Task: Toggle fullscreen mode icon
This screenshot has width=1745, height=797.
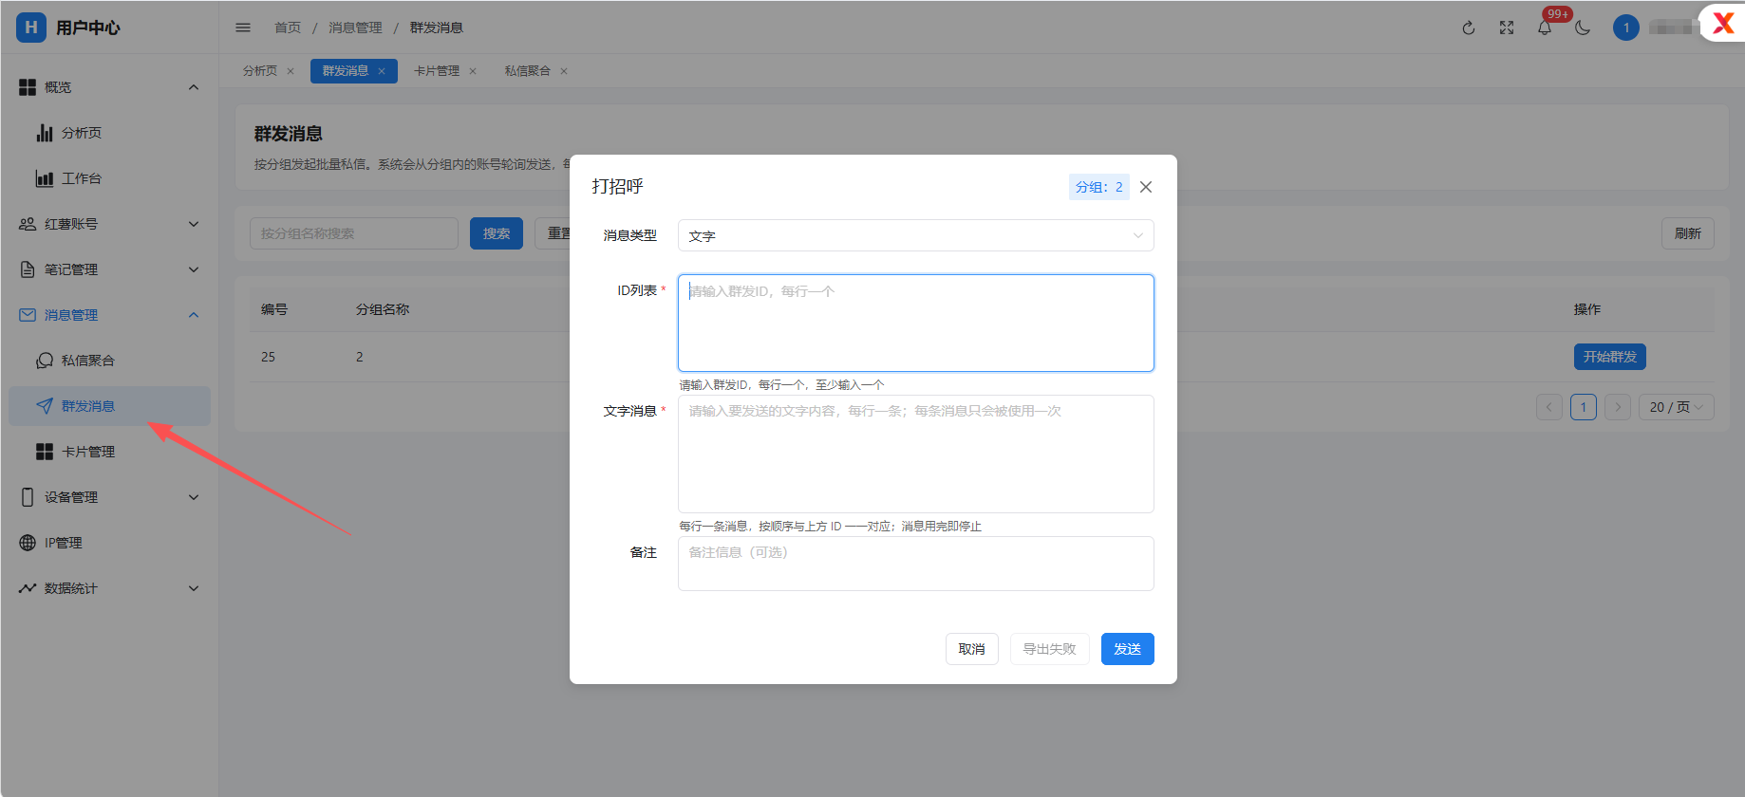Action: (1507, 28)
